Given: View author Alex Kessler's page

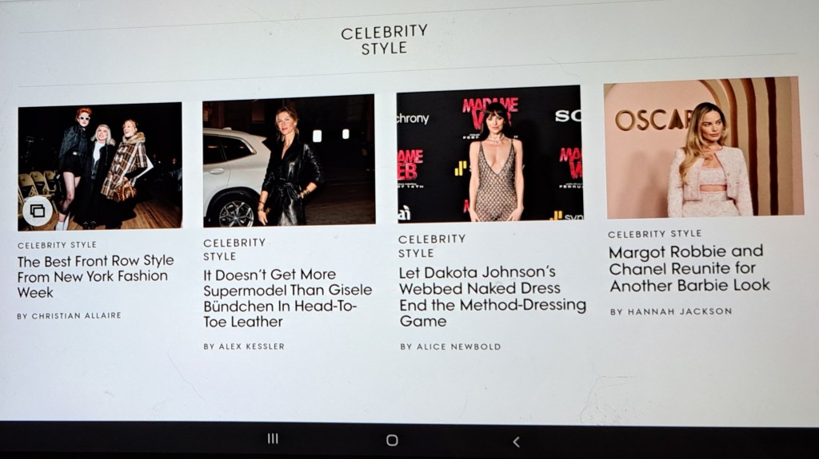Looking at the screenshot, I should tap(244, 346).
